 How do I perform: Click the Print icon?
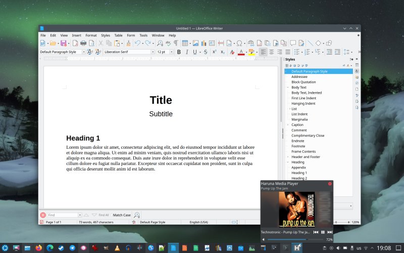83,43
